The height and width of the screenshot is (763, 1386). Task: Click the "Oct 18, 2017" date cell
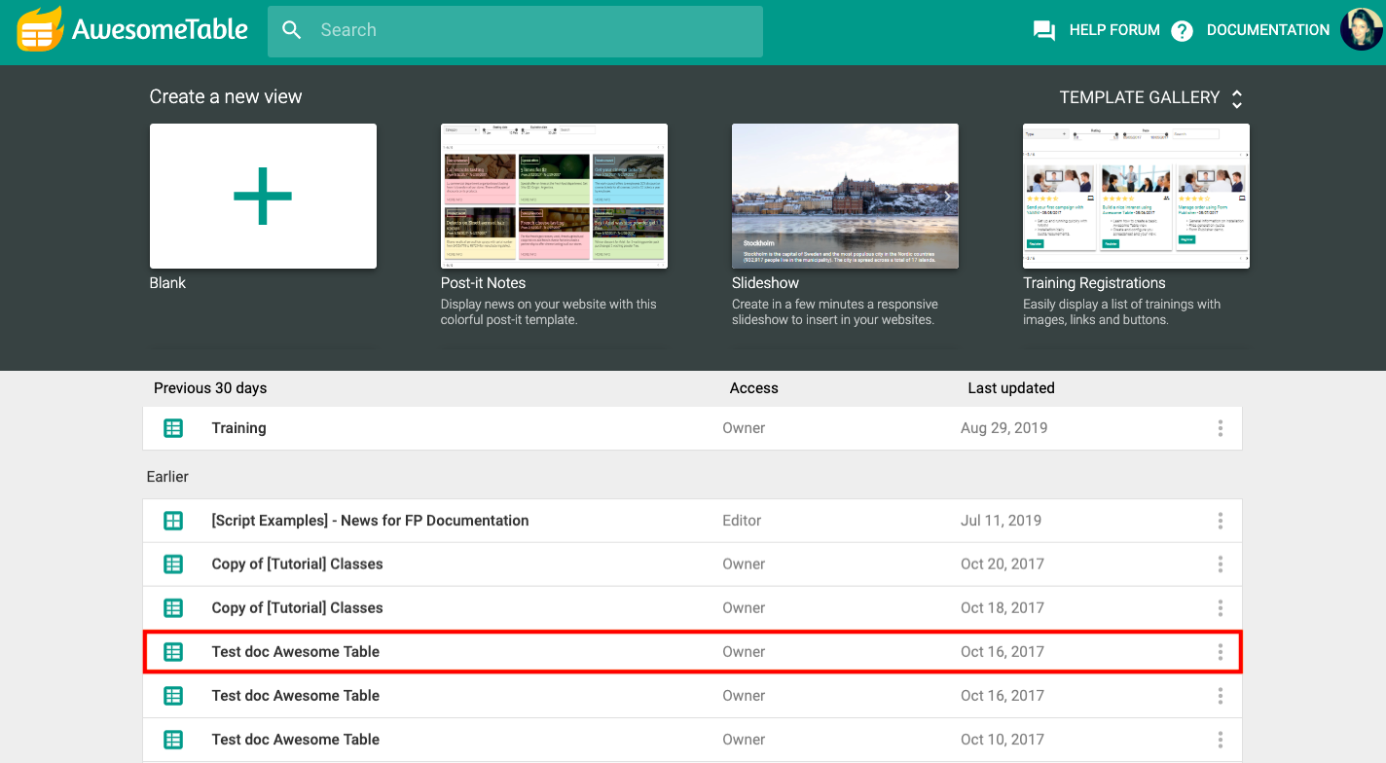coord(1002,608)
